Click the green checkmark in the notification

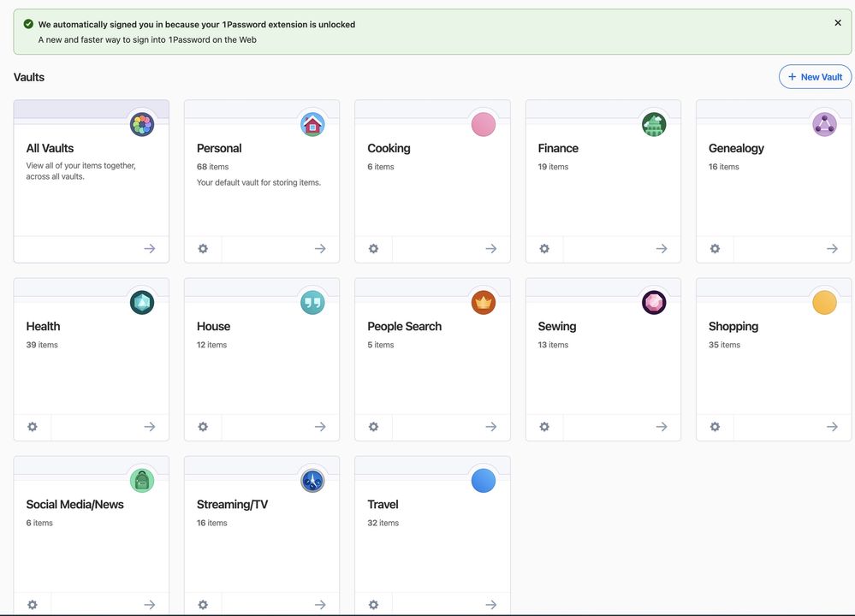28,24
